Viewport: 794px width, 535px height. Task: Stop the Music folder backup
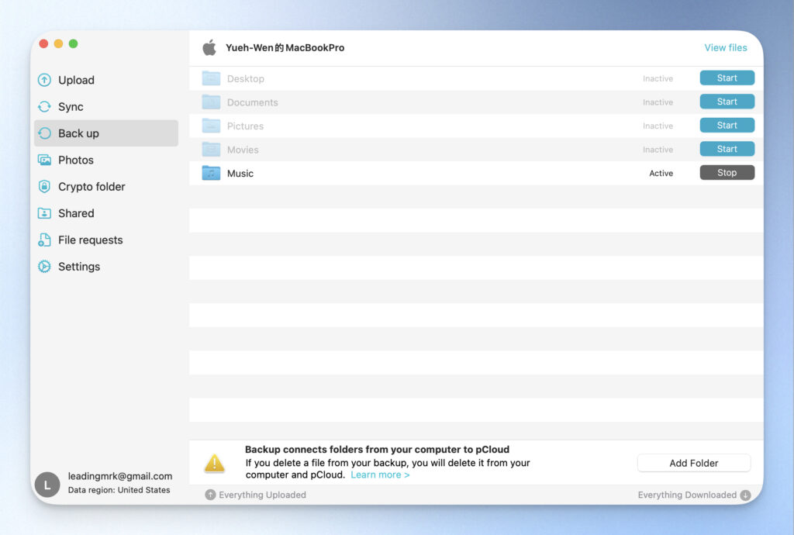coord(727,173)
